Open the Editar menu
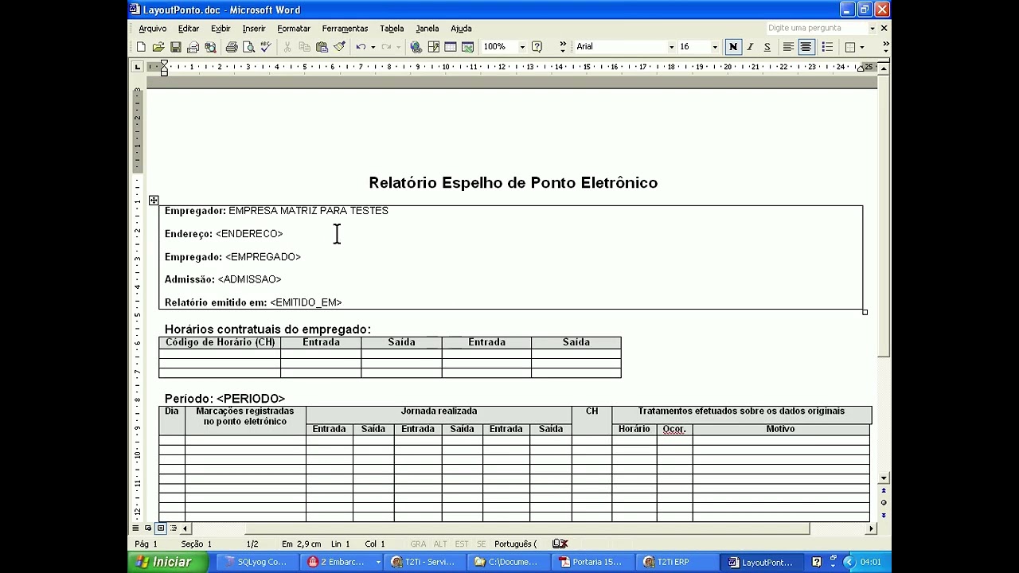Image resolution: width=1019 pixels, height=573 pixels. coord(189,29)
